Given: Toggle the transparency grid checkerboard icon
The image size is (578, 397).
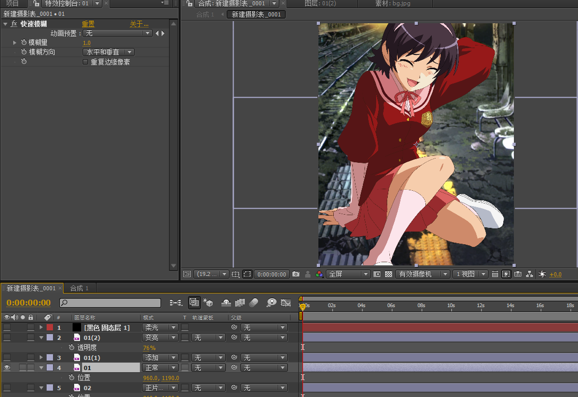Looking at the screenshot, I should pyautogui.click(x=388, y=274).
